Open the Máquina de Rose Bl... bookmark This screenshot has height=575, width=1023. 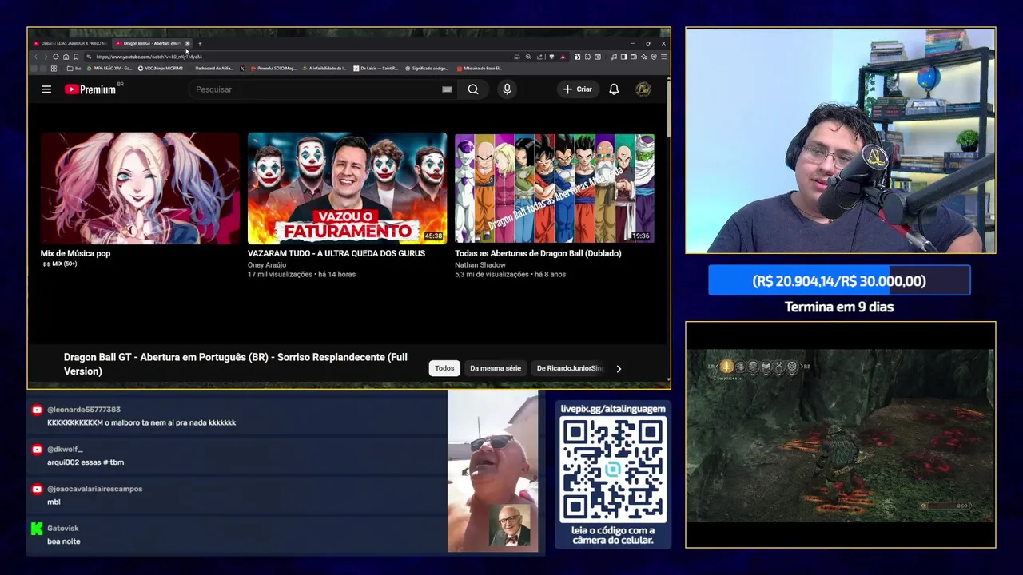point(479,69)
